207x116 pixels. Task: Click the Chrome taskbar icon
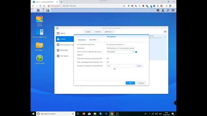coord(112,114)
